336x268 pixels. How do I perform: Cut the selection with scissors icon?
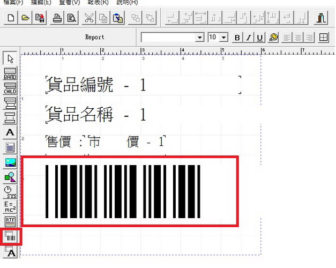(89, 18)
